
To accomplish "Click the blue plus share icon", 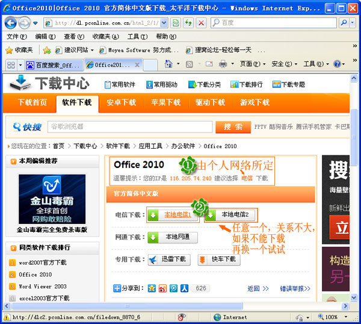I will [x=117, y=288].
